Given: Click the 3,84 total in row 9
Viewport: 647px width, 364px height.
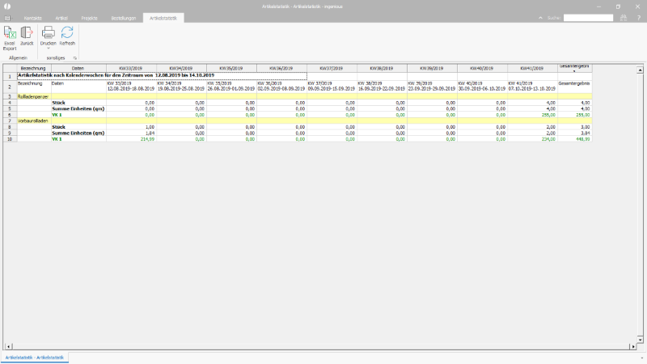Looking at the screenshot, I should (x=585, y=133).
